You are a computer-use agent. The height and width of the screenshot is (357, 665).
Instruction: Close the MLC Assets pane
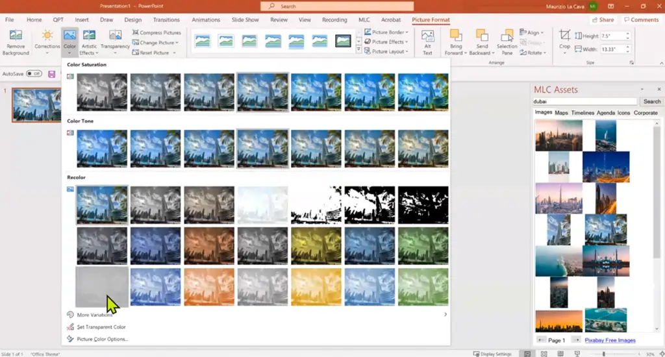coord(659,90)
